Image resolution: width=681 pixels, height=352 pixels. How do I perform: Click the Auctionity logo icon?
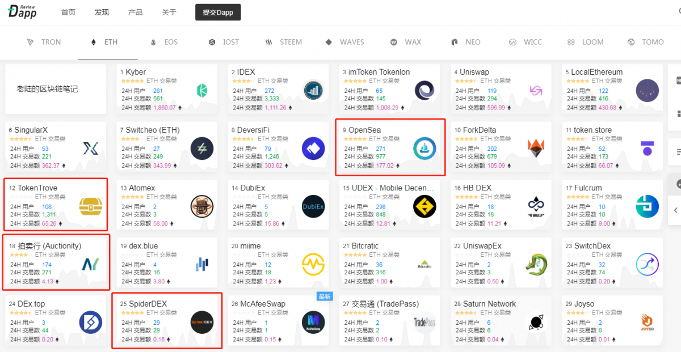coord(90,265)
